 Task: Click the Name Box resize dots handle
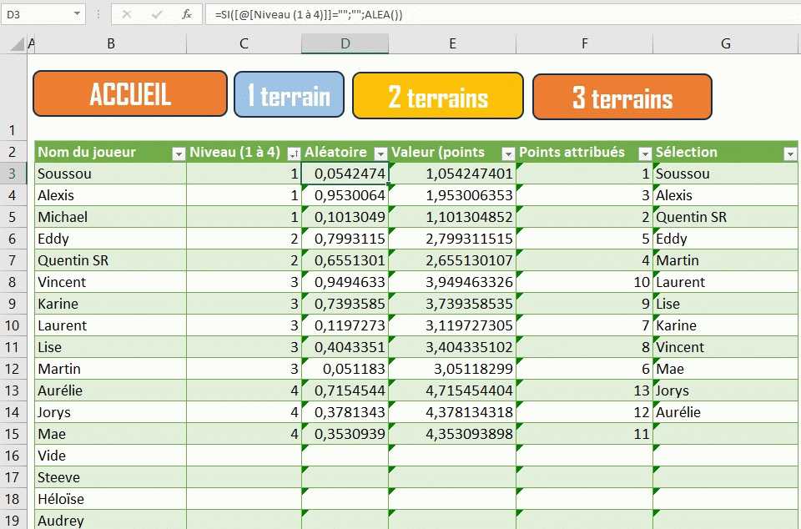pos(98,14)
